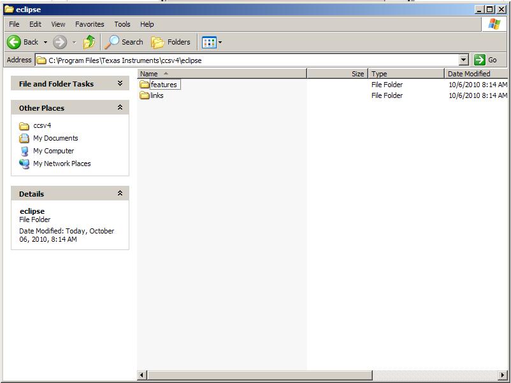
Task: Click the 'Address' label
Action: [19, 60]
